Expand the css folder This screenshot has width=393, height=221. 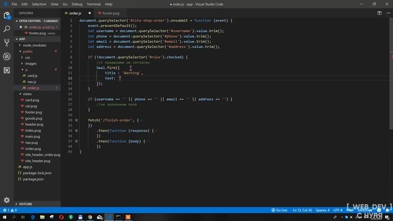coord(27,57)
